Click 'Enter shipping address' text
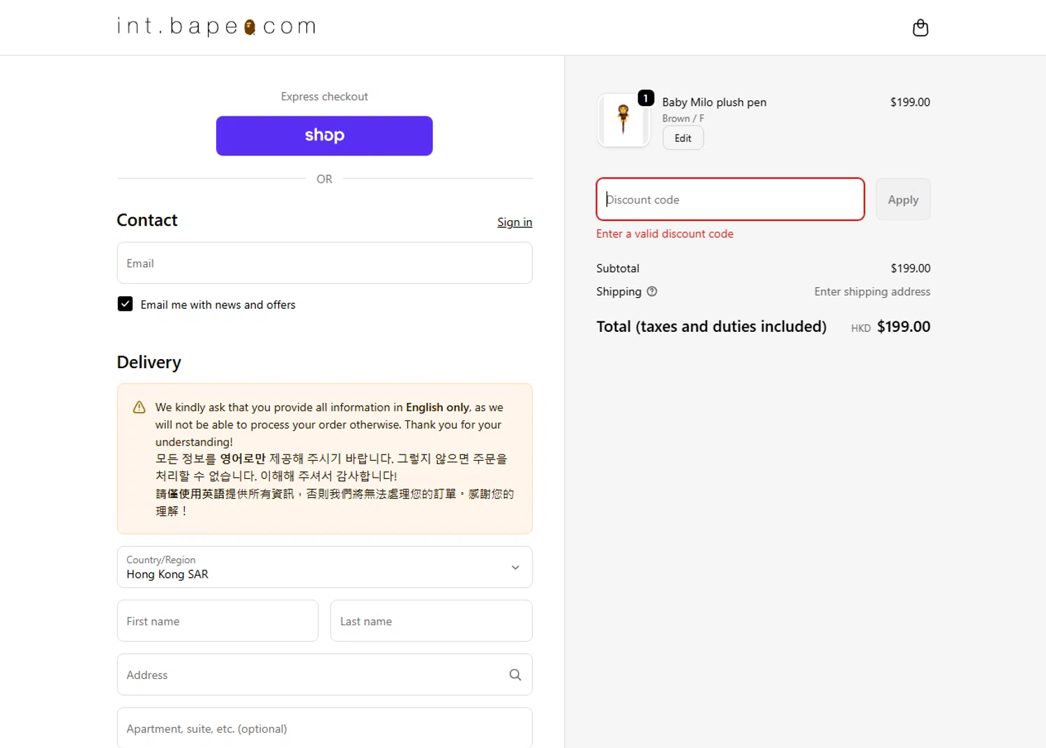This screenshot has width=1046, height=748. click(872, 291)
